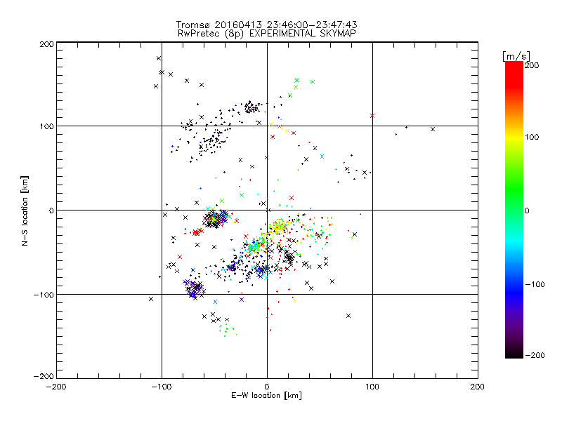The width and height of the screenshot is (562, 421).
Task: Click the colorbar '0' label
Action: coord(527,210)
